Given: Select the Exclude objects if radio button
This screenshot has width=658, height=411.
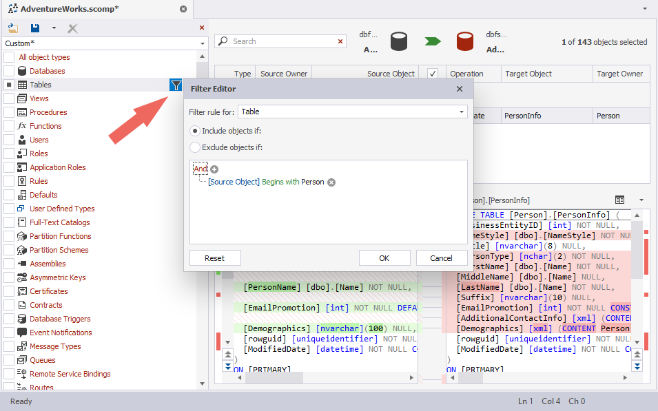Looking at the screenshot, I should pyautogui.click(x=195, y=147).
